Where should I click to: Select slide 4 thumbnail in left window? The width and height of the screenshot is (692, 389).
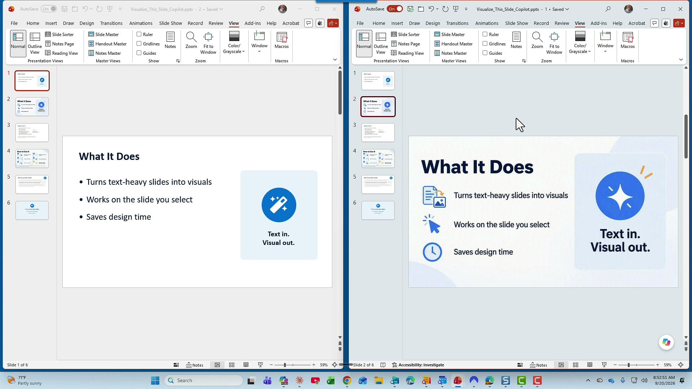(32, 158)
